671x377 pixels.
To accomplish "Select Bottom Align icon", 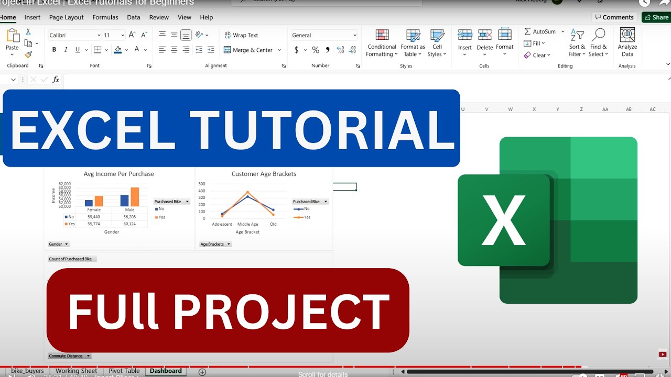I will click(186, 35).
